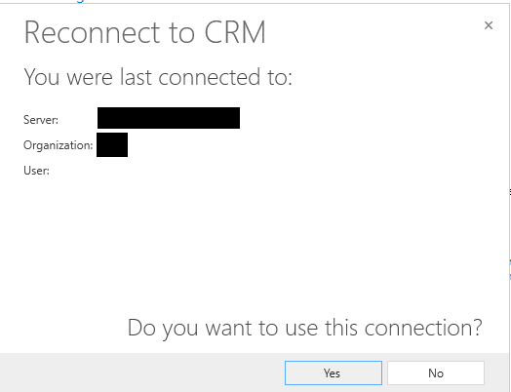Select the redacted organization name value
511x392 pixels.
[x=112, y=144]
